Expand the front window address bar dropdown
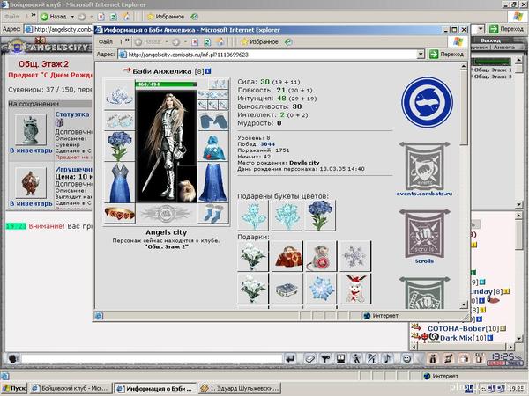 (x=421, y=55)
